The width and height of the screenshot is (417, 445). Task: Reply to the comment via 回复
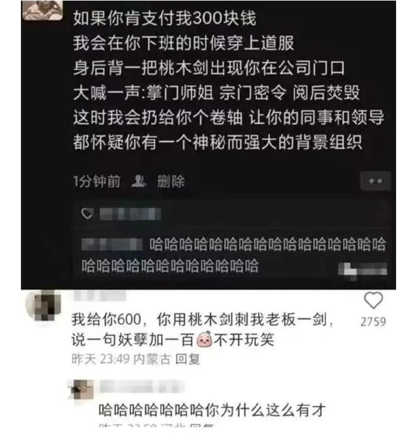pyautogui.click(x=188, y=359)
